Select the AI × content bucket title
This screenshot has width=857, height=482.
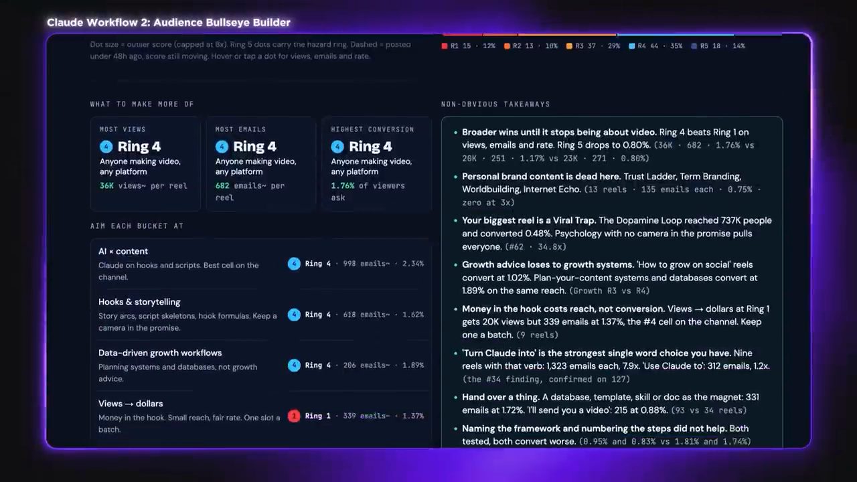(123, 251)
